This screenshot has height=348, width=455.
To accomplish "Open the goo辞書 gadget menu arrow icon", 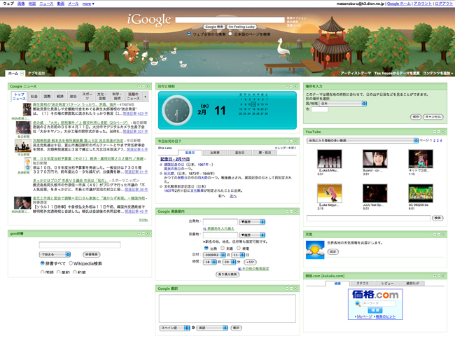I will point(139,233).
